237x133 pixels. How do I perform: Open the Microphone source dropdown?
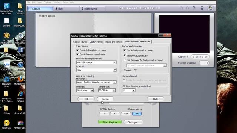(x=96, y=82)
